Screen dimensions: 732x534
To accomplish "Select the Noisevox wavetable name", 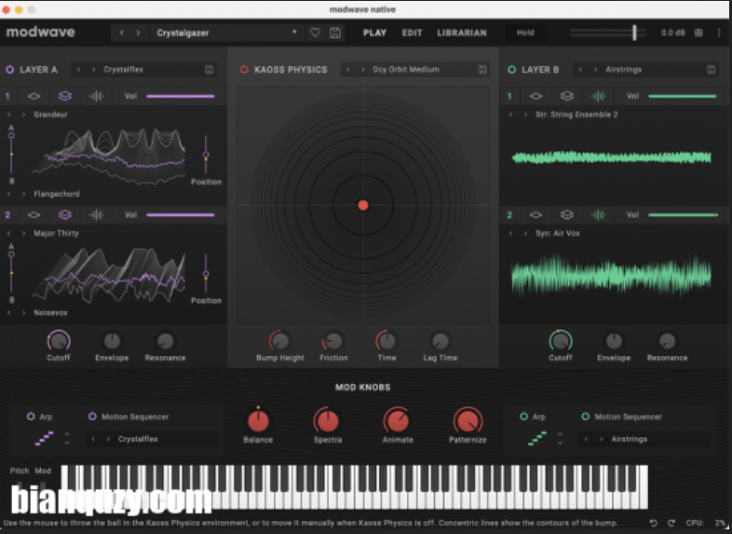I will point(50,312).
